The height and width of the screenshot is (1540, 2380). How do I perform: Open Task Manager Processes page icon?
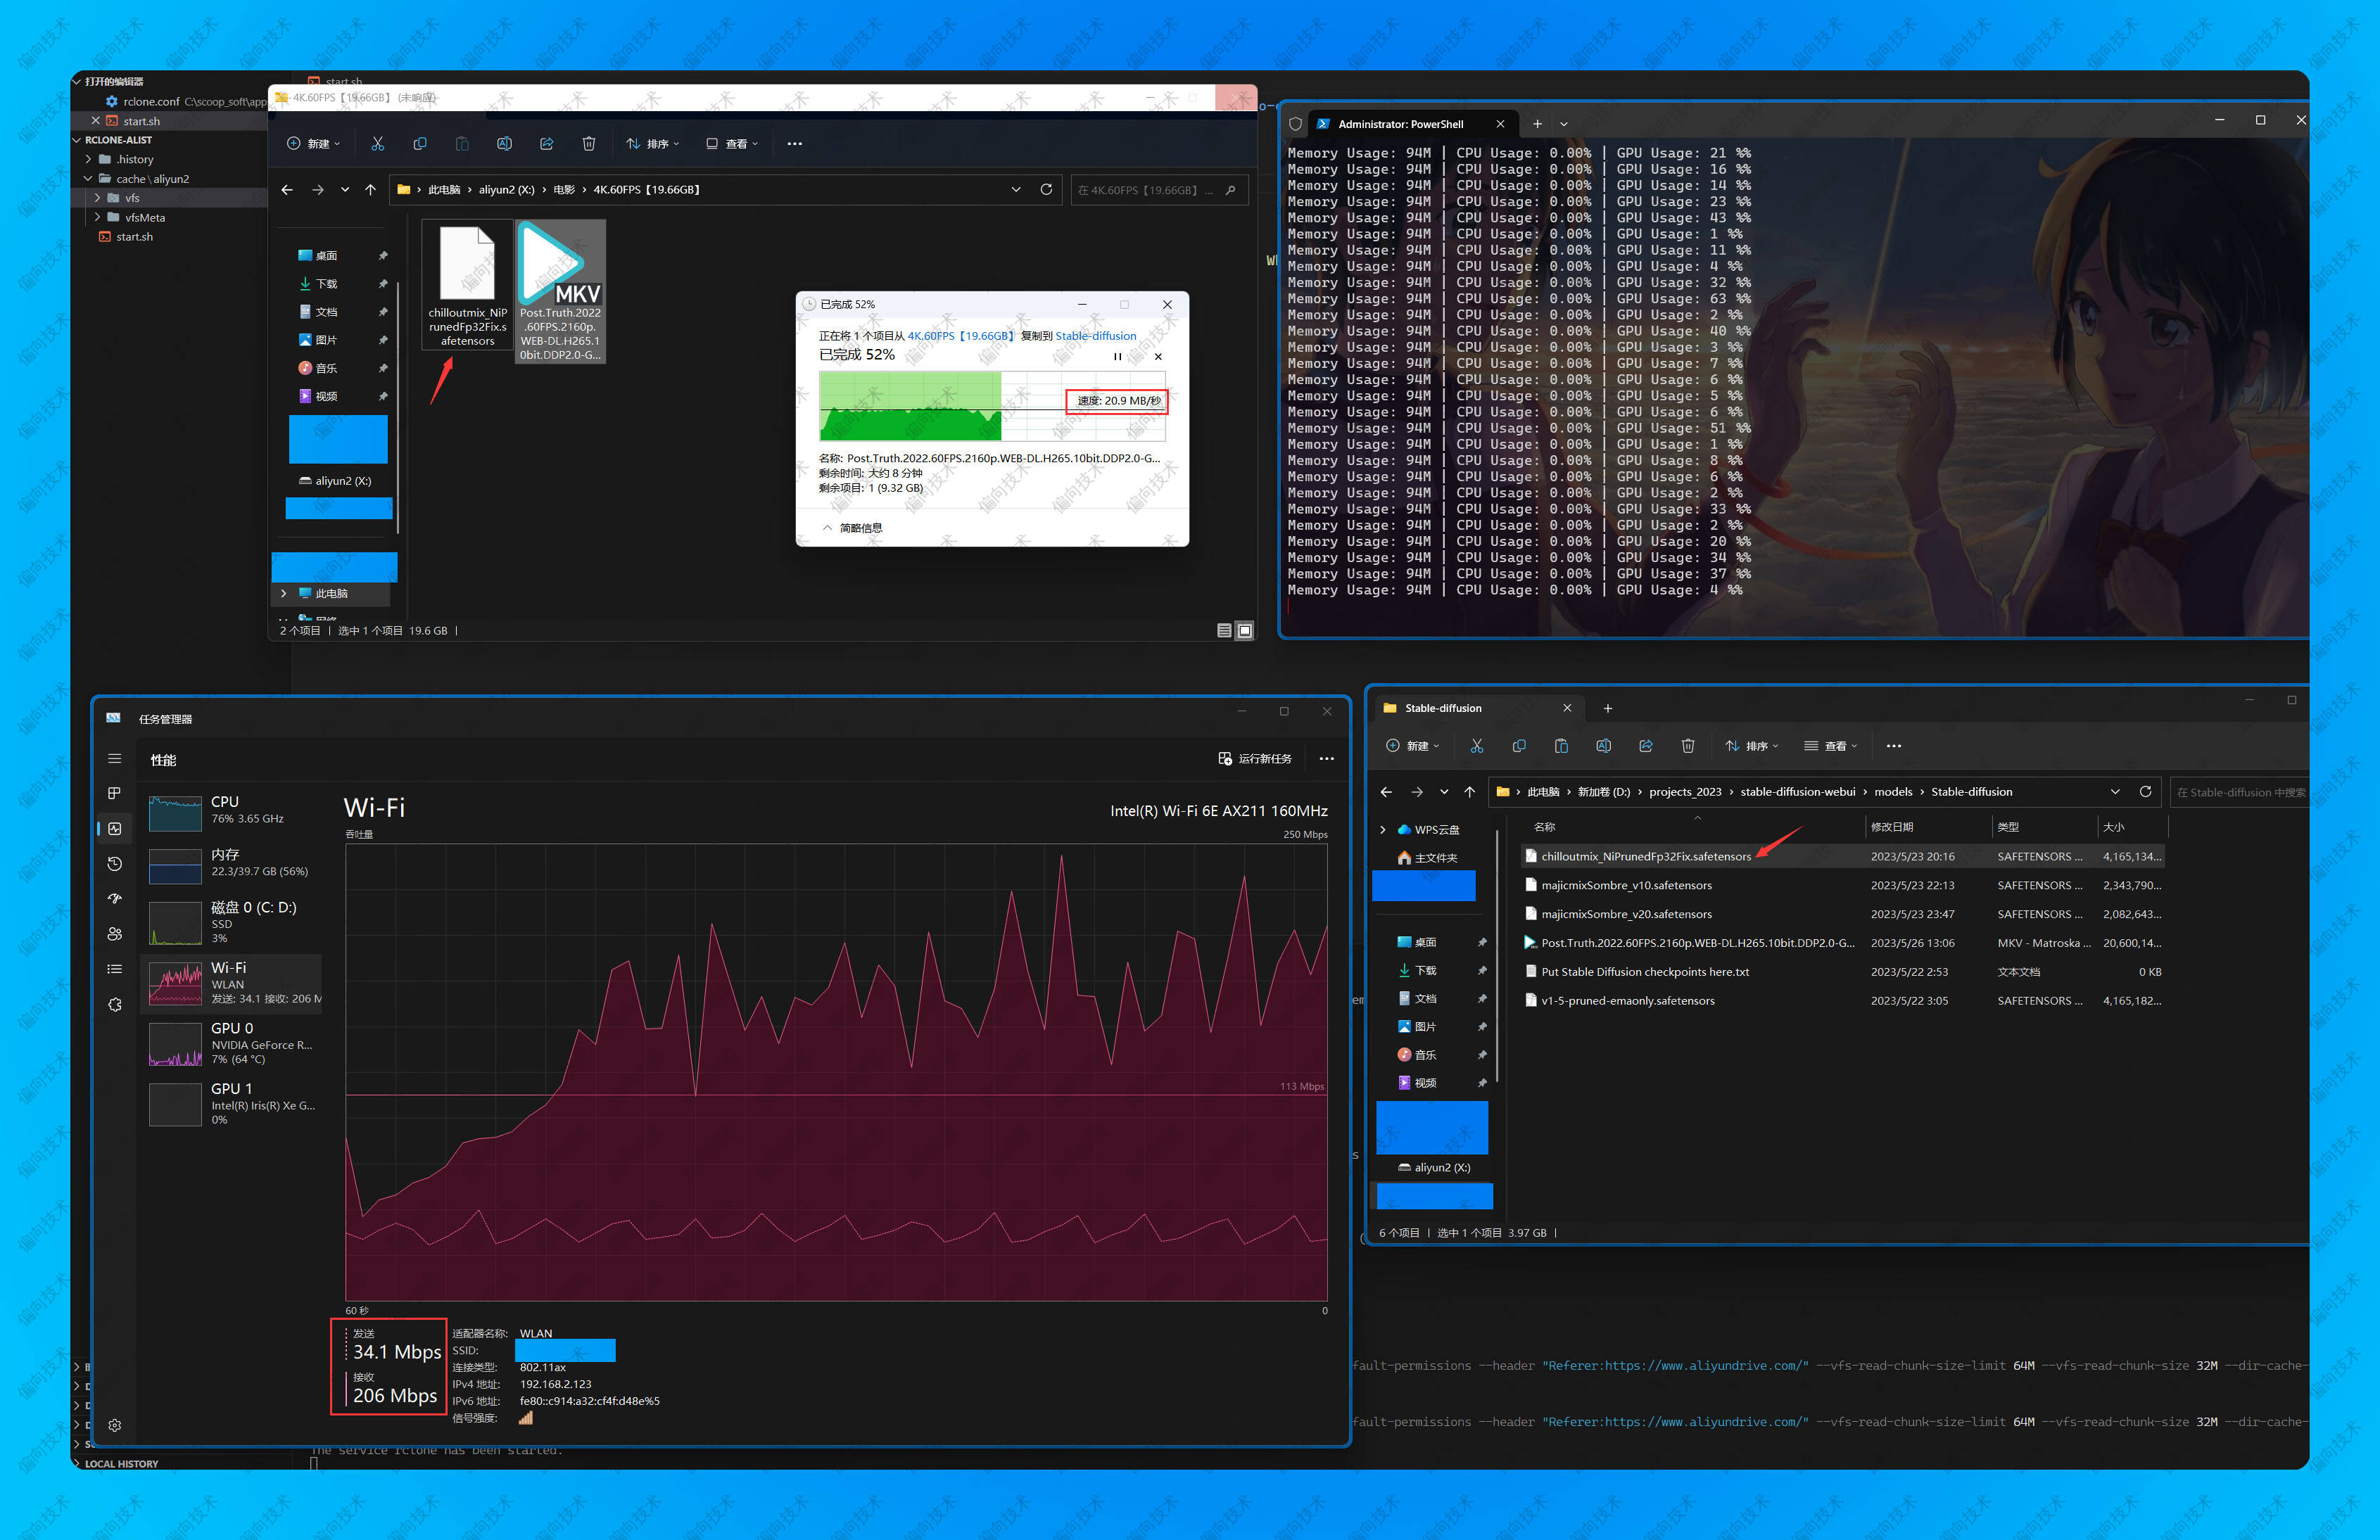coord(114,793)
